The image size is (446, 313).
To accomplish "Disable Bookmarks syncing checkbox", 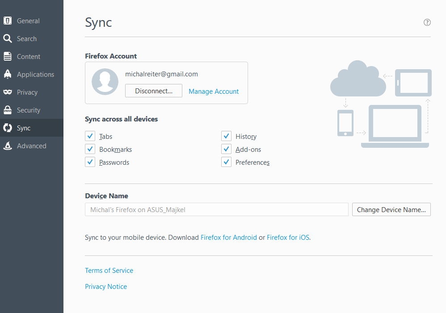I will point(90,149).
